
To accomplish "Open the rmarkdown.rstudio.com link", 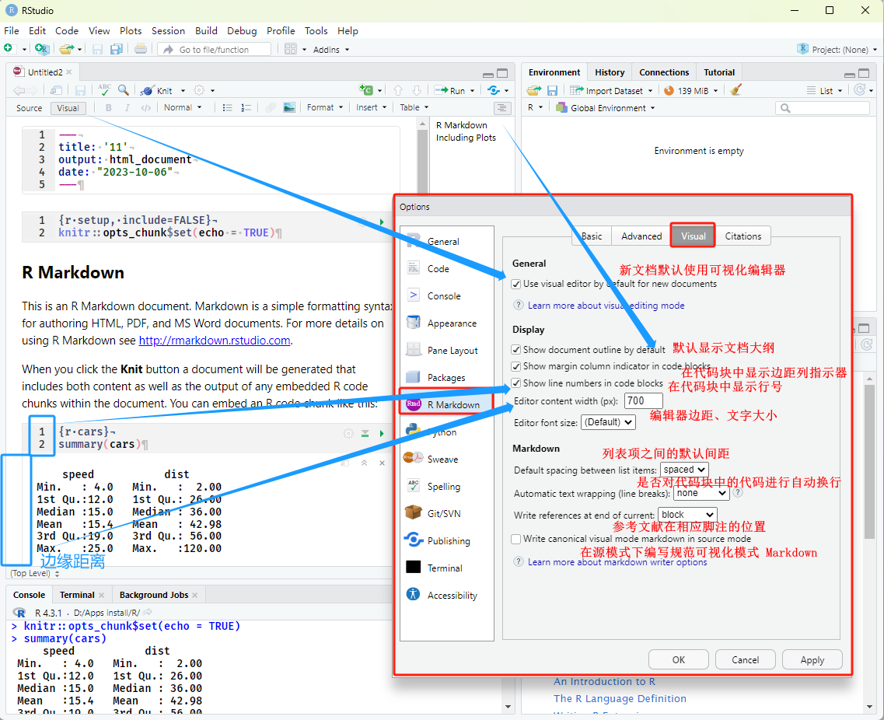I will tap(215, 341).
